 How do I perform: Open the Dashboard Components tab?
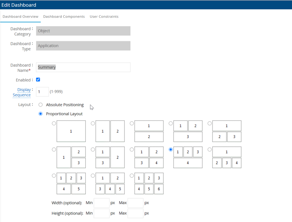click(x=64, y=17)
